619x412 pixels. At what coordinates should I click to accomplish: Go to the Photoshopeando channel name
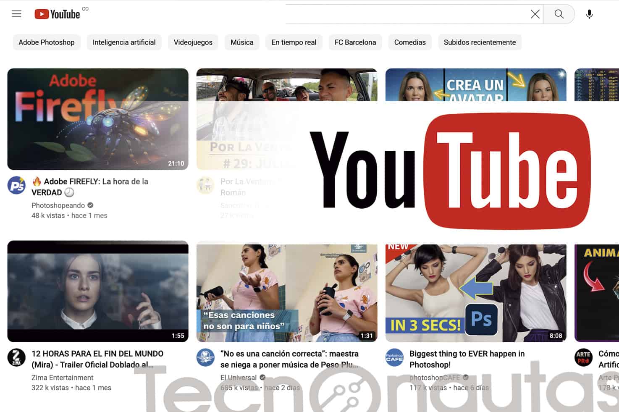(x=58, y=205)
